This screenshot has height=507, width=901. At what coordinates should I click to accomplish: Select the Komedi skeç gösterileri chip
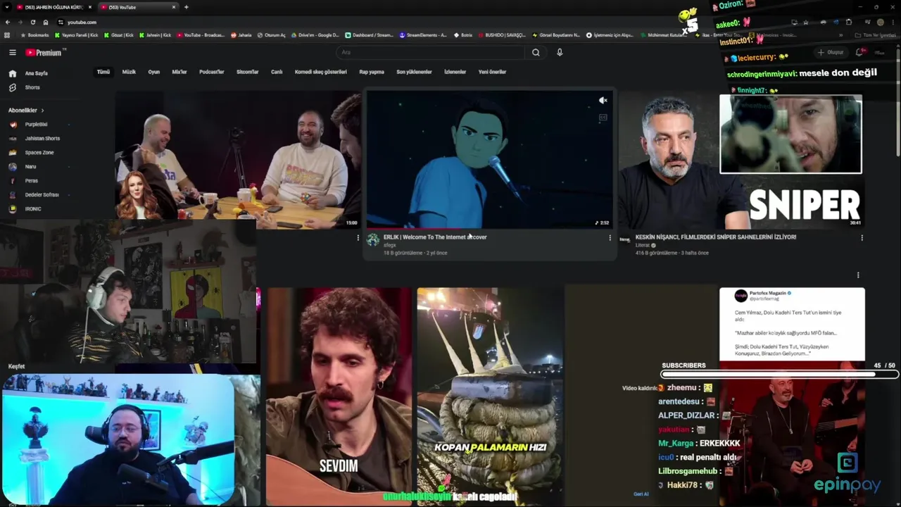pyautogui.click(x=321, y=72)
